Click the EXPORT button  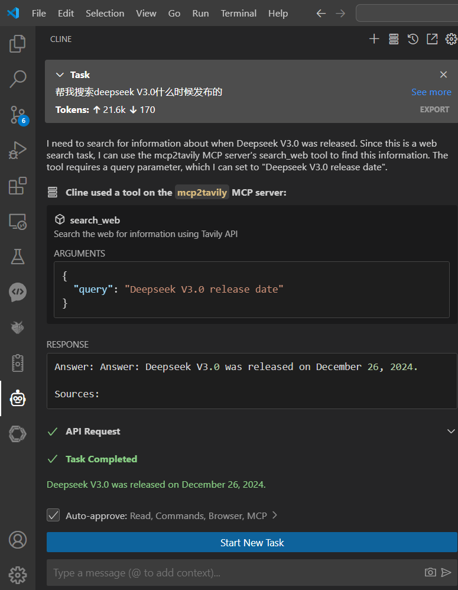434,109
